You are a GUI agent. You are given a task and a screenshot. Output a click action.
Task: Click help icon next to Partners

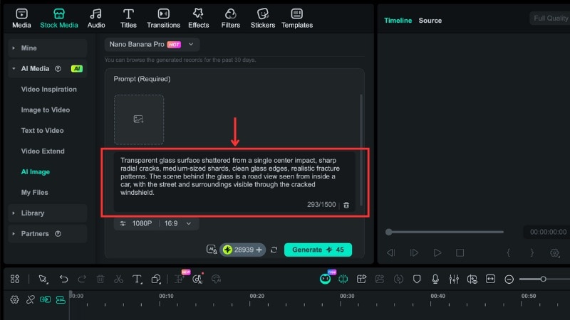point(58,234)
